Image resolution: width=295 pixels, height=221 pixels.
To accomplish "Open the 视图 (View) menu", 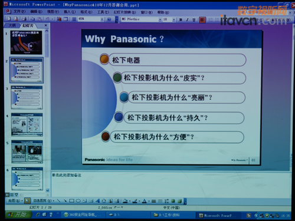I will pos(53,12).
